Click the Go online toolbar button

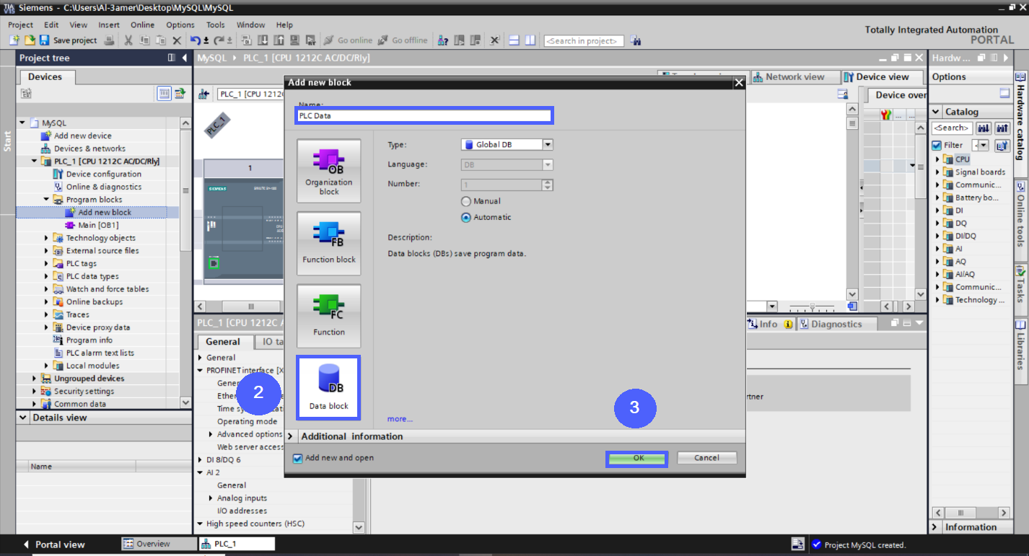point(349,40)
